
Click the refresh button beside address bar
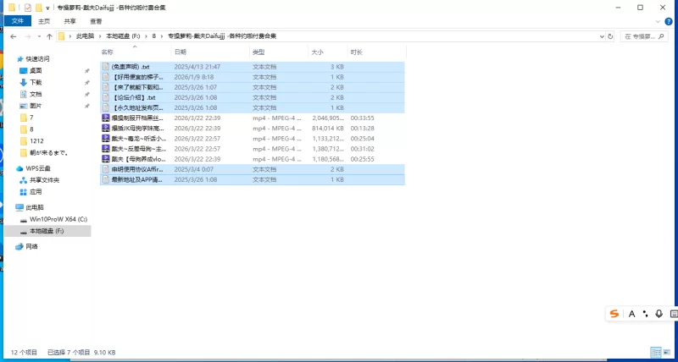click(609, 37)
